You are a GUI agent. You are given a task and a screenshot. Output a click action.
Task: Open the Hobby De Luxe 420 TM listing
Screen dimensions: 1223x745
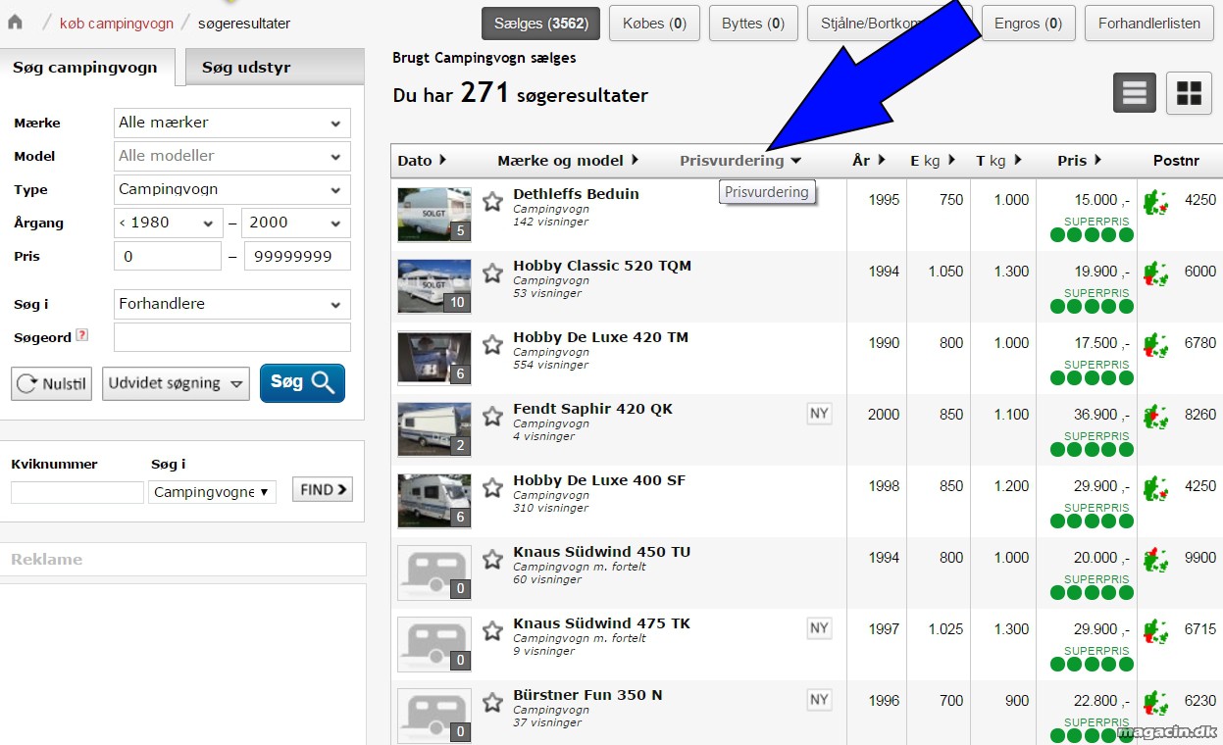pyautogui.click(x=600, y=337)
